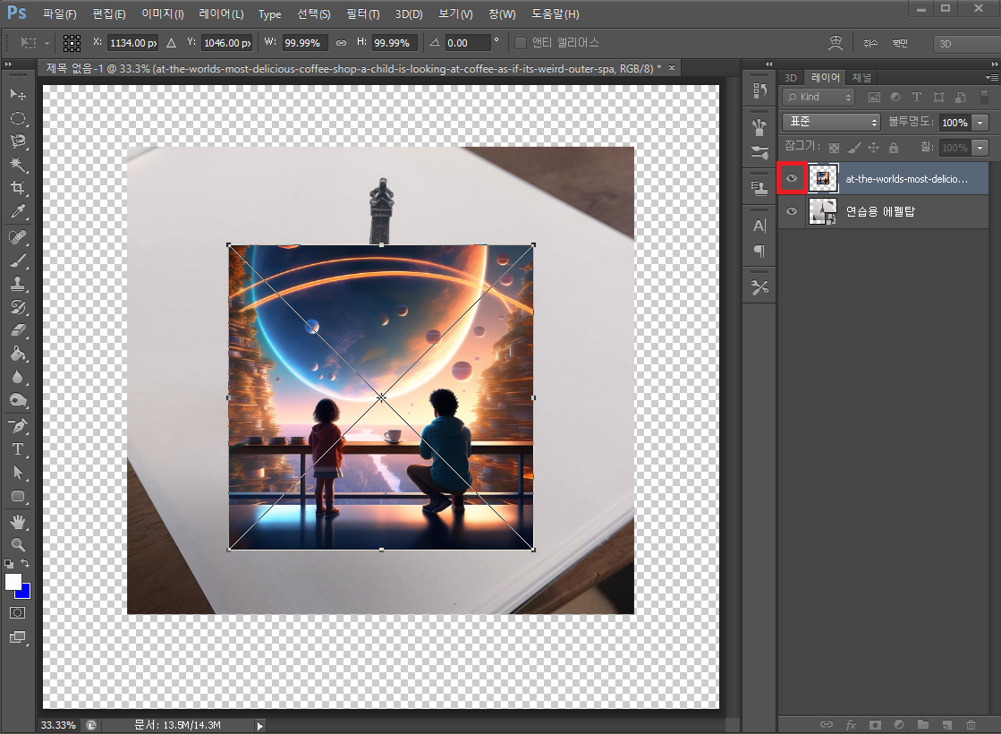Enable the anti-alias checkbox
This screenshot has height=734, width=1001.
point(521,43)
